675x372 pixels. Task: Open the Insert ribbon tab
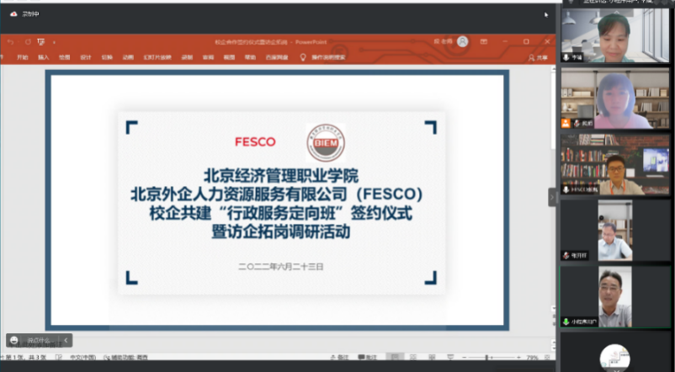pyautogui.click(x=43, y=57)
